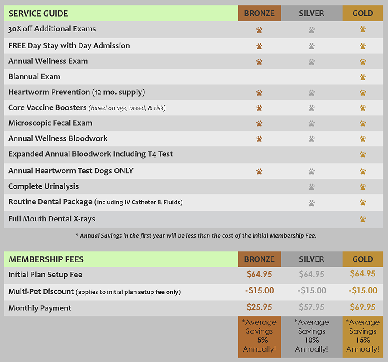This screenshot has height=362, width=388.
Task: Click the Bronze paw in FREE Day Stay row
Action: [x=259, y=46]
